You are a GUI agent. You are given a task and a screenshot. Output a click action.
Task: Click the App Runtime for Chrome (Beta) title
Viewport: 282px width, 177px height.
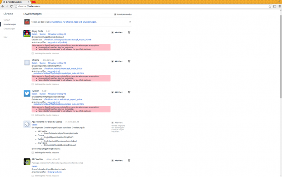[x=47, y=122]
